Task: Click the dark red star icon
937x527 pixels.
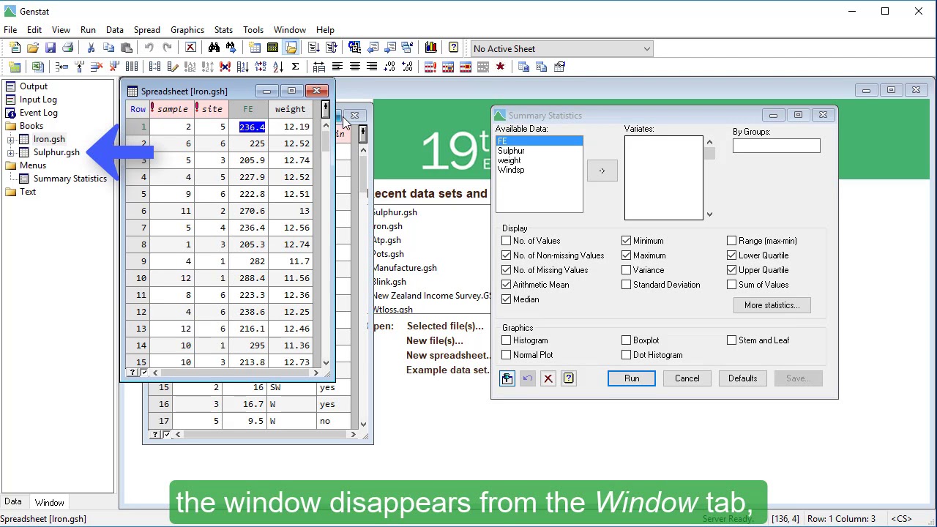Action: pos(500,67)
